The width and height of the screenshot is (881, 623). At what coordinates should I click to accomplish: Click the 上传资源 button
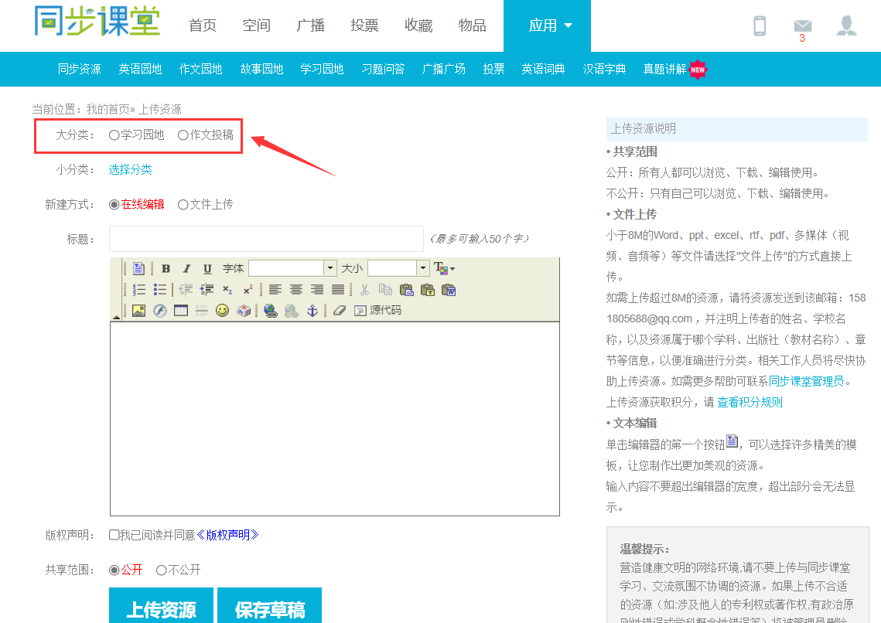[x=161, y=606]
